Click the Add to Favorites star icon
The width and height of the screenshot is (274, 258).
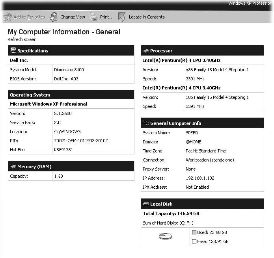click(x=7, y=17)
